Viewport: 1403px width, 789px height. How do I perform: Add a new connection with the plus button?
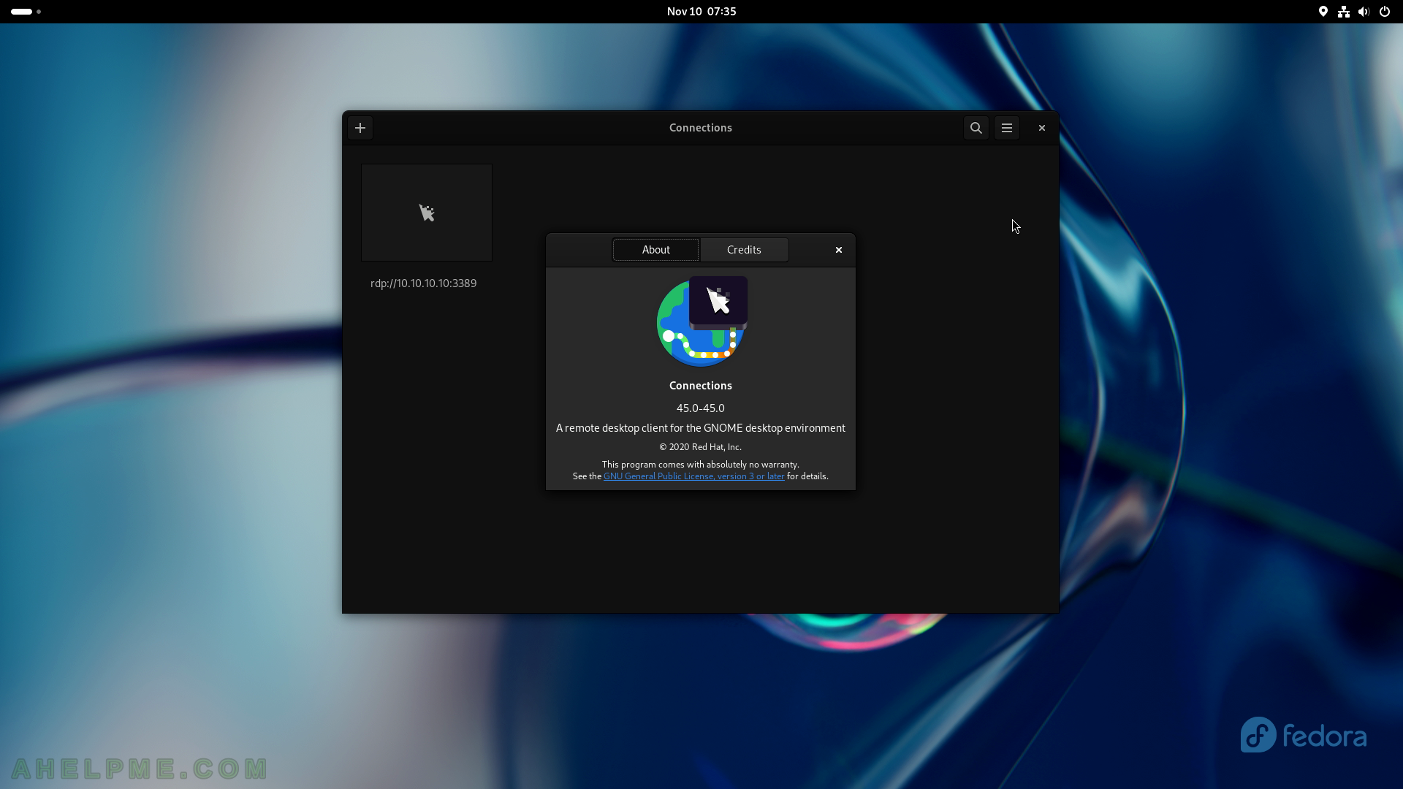click(x=360, y=128)
